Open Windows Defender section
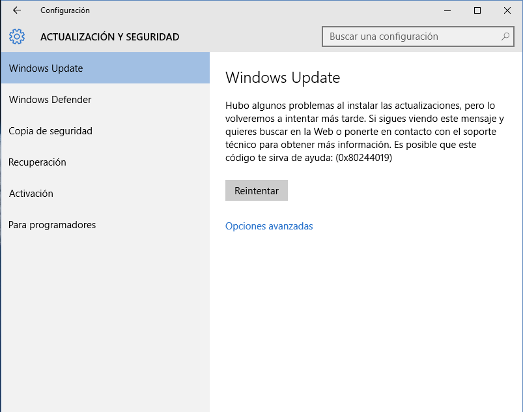This screenshot has width=523, height=412. point(106,100)
